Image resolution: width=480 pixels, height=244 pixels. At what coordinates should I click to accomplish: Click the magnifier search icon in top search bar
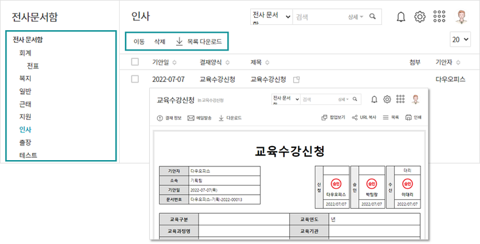[x=372, y=17]
